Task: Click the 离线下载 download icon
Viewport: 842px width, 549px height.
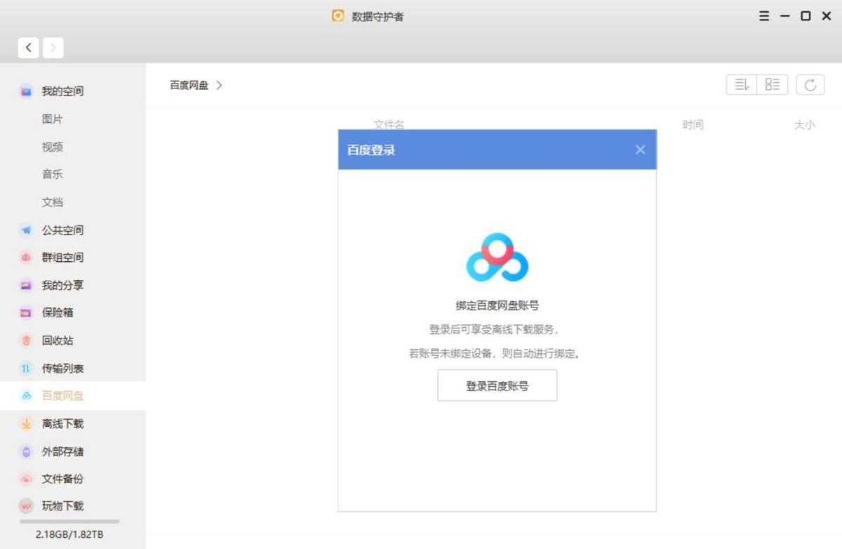Action: coord(26,424)
